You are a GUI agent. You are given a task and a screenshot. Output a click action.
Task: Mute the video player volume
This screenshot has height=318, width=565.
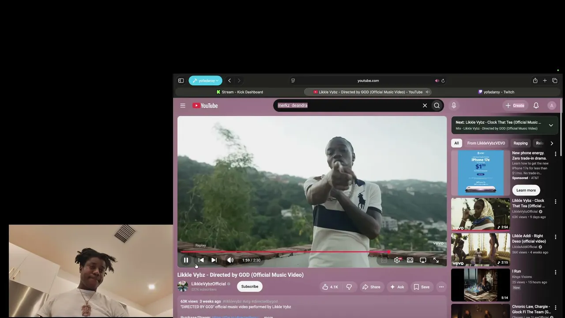tap(230, 260)
